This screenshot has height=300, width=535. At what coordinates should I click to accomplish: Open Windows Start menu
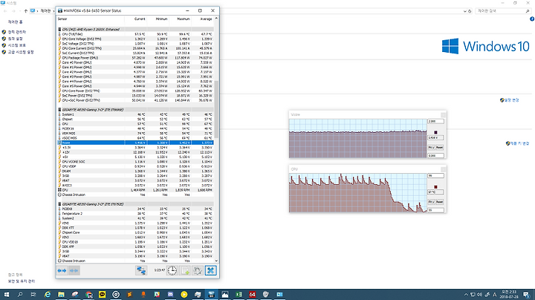pyautogui.click(x=7, y=295)
